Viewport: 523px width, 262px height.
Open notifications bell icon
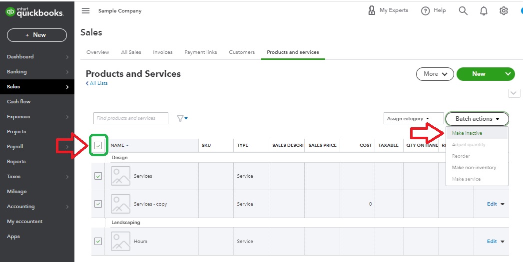click(x=484, y=11)
